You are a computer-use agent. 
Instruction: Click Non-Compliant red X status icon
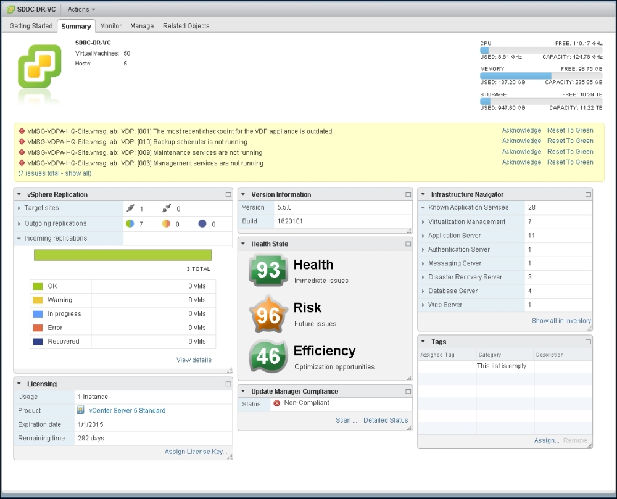(276, 403)
